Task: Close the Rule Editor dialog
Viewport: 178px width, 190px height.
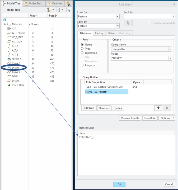Action: tap(174, 4)
